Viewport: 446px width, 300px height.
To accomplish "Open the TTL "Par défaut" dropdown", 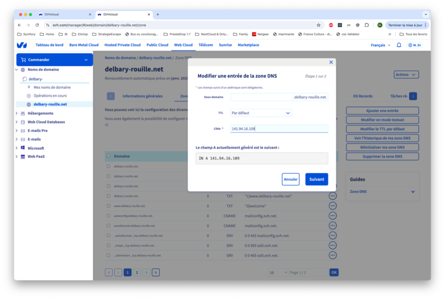I will pos(261,113).
